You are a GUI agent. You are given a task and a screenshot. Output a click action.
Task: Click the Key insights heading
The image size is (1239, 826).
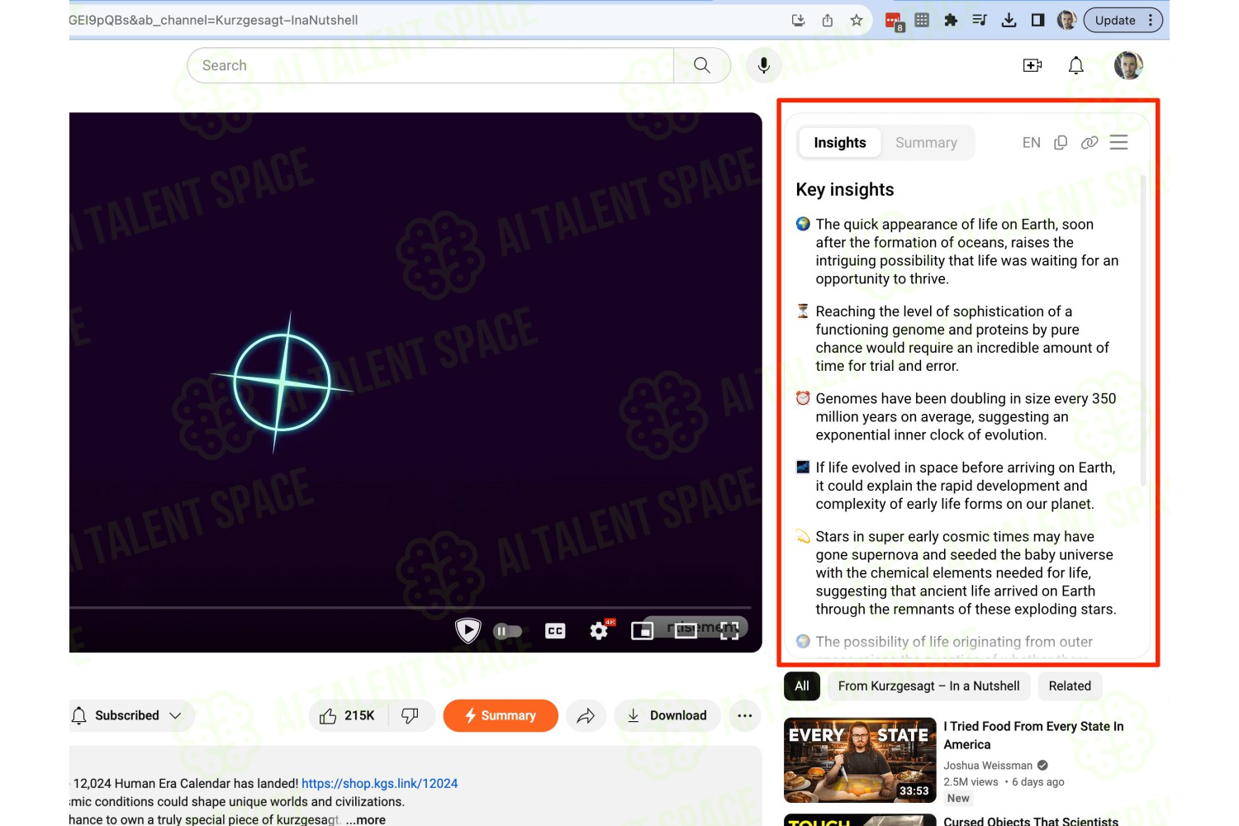click(845, 189)
